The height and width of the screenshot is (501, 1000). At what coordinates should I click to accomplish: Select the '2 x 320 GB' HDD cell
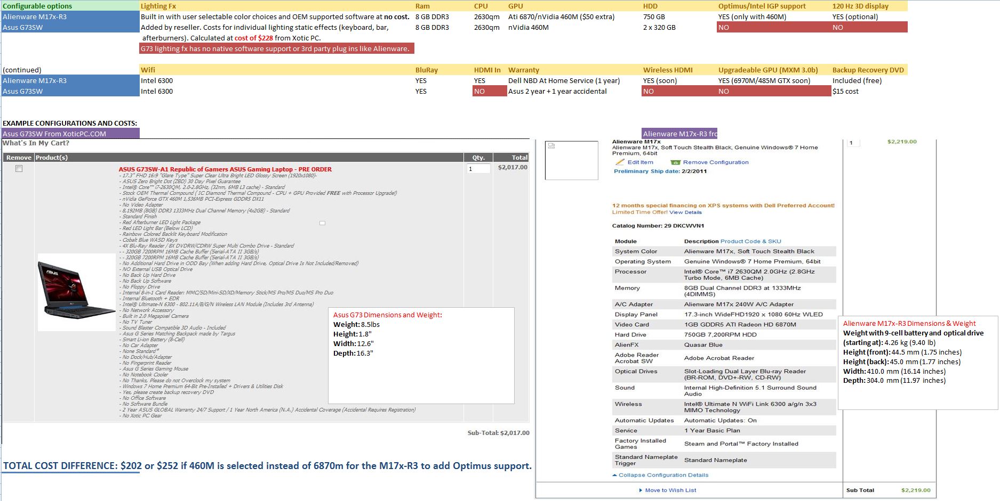679,27
